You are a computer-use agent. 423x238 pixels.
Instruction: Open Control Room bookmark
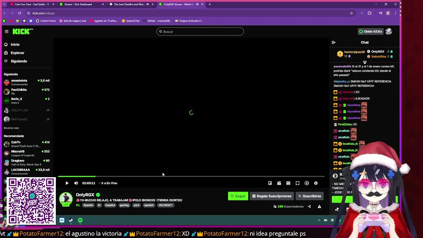[x=46, y=21]
